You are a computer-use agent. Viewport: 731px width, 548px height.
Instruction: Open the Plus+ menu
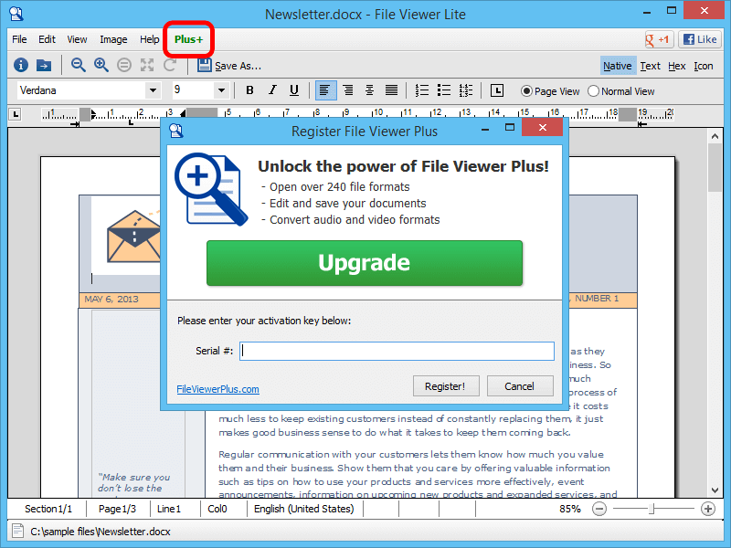(x=189, y=39)
